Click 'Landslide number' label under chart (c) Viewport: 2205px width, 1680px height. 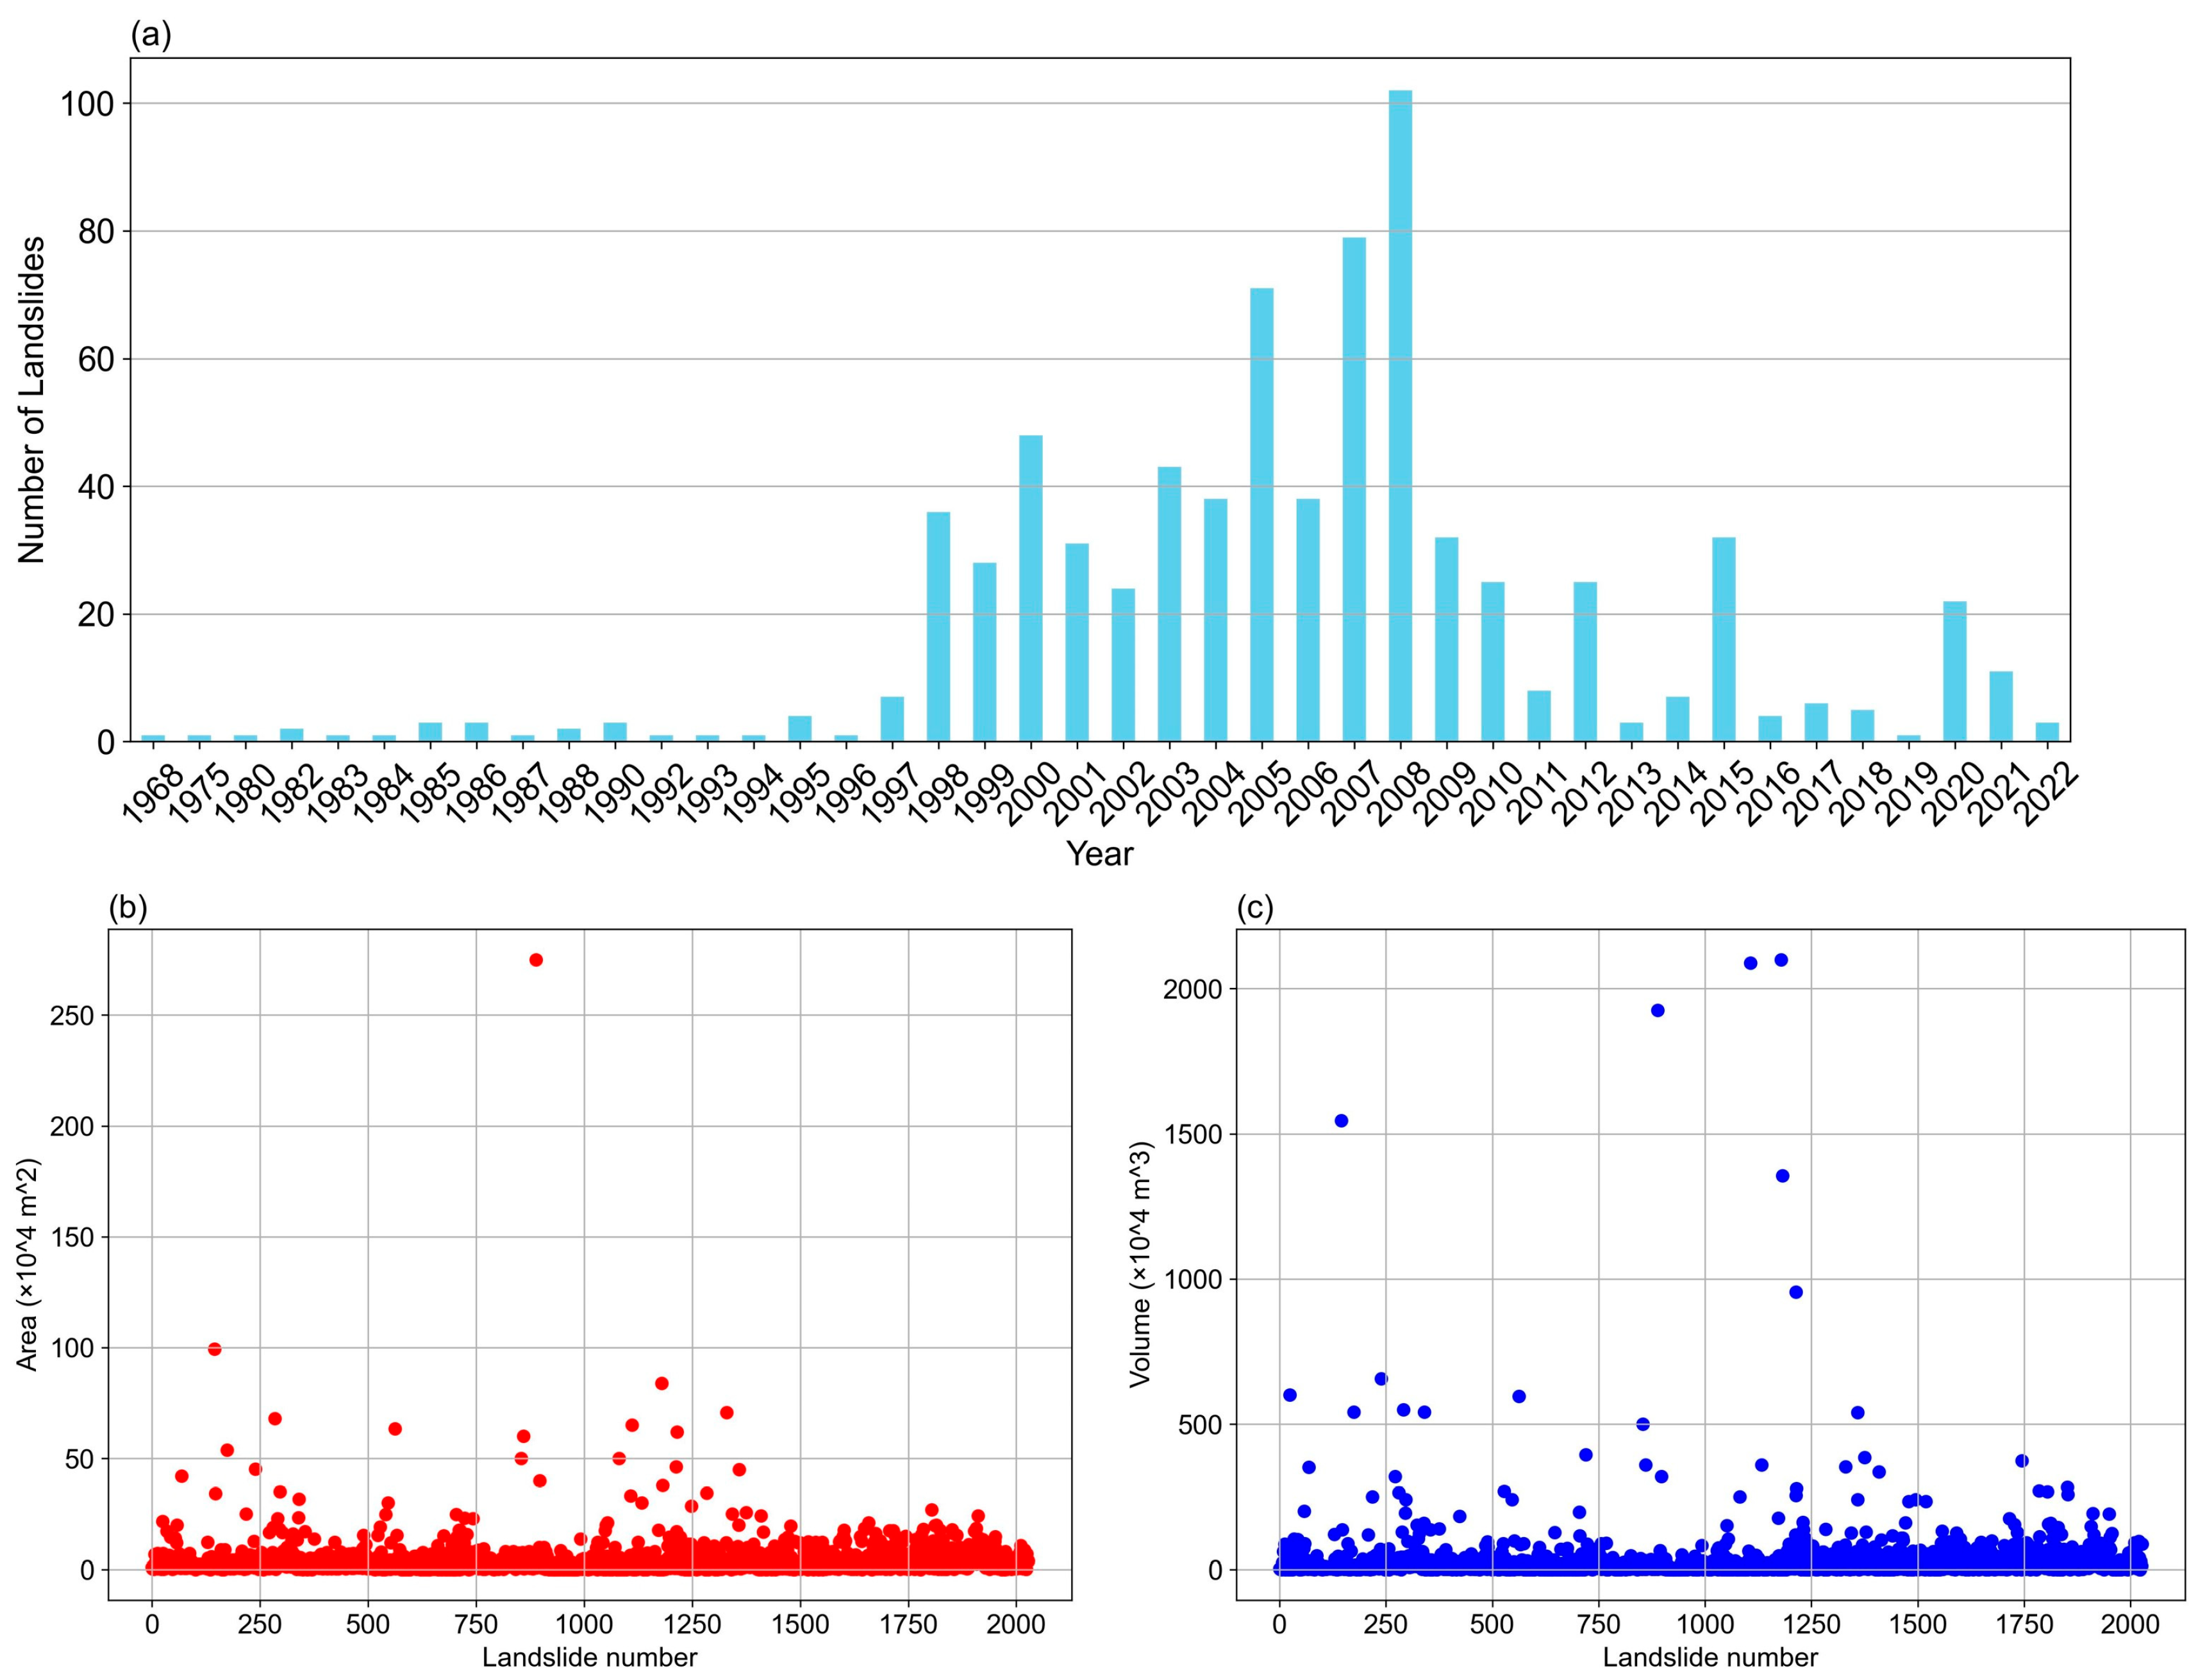[1710, 1657]
